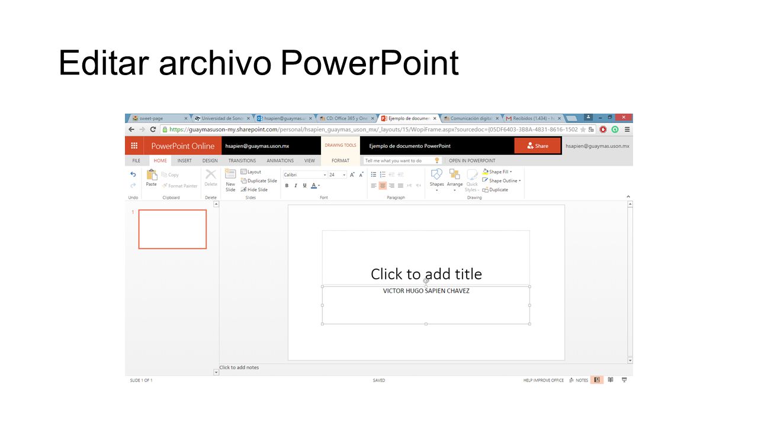Justify the paragraph text
This screenshot has height=426, width=758.
400,185
